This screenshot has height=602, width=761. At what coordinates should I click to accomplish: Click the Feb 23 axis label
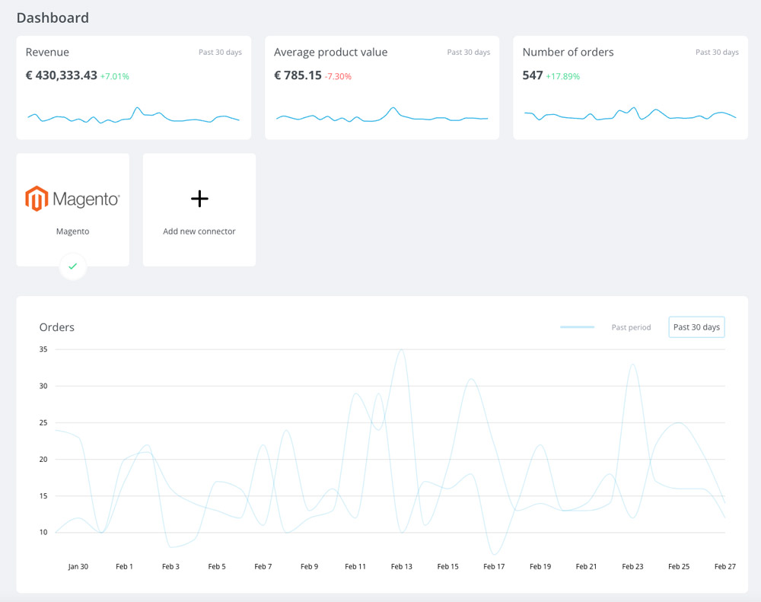click(632, 566)
